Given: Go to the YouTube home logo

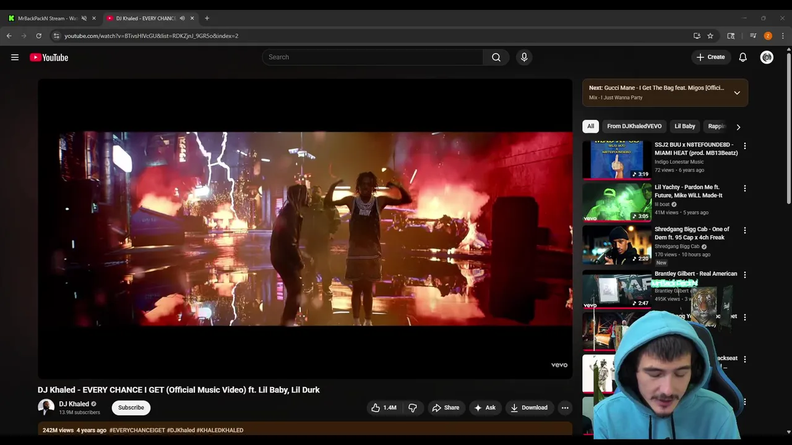Looking at the screenshot, I should point(49,57).
